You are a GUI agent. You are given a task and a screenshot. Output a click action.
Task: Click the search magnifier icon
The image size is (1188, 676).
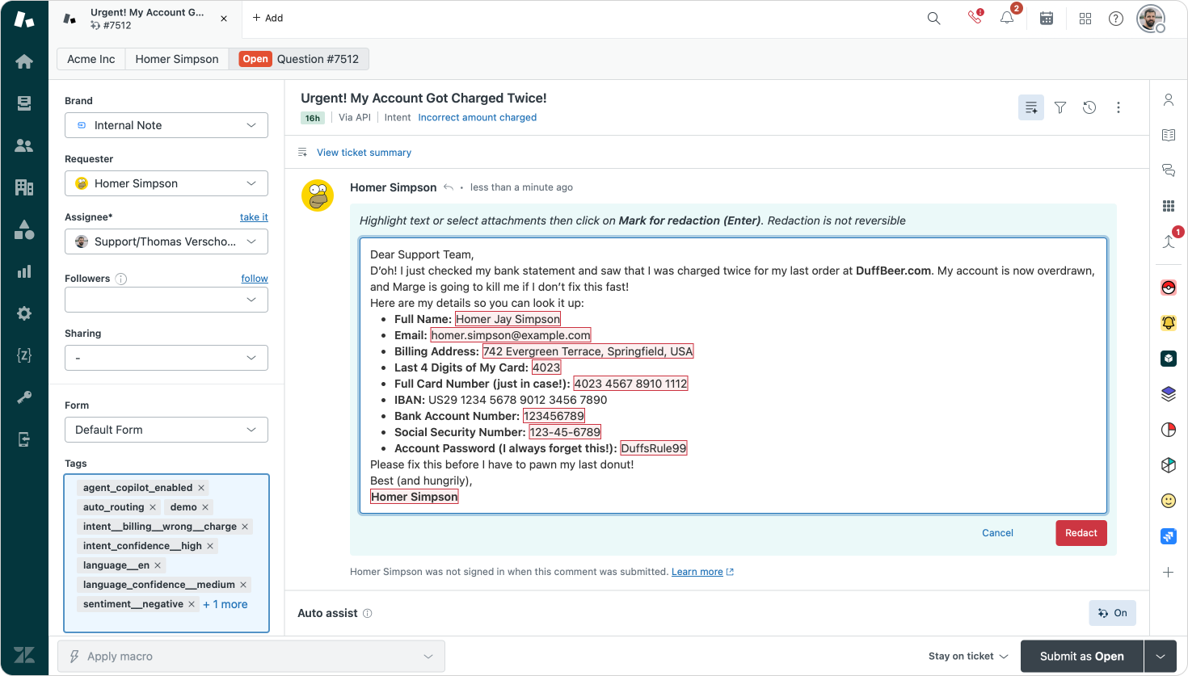coord(933,18)
